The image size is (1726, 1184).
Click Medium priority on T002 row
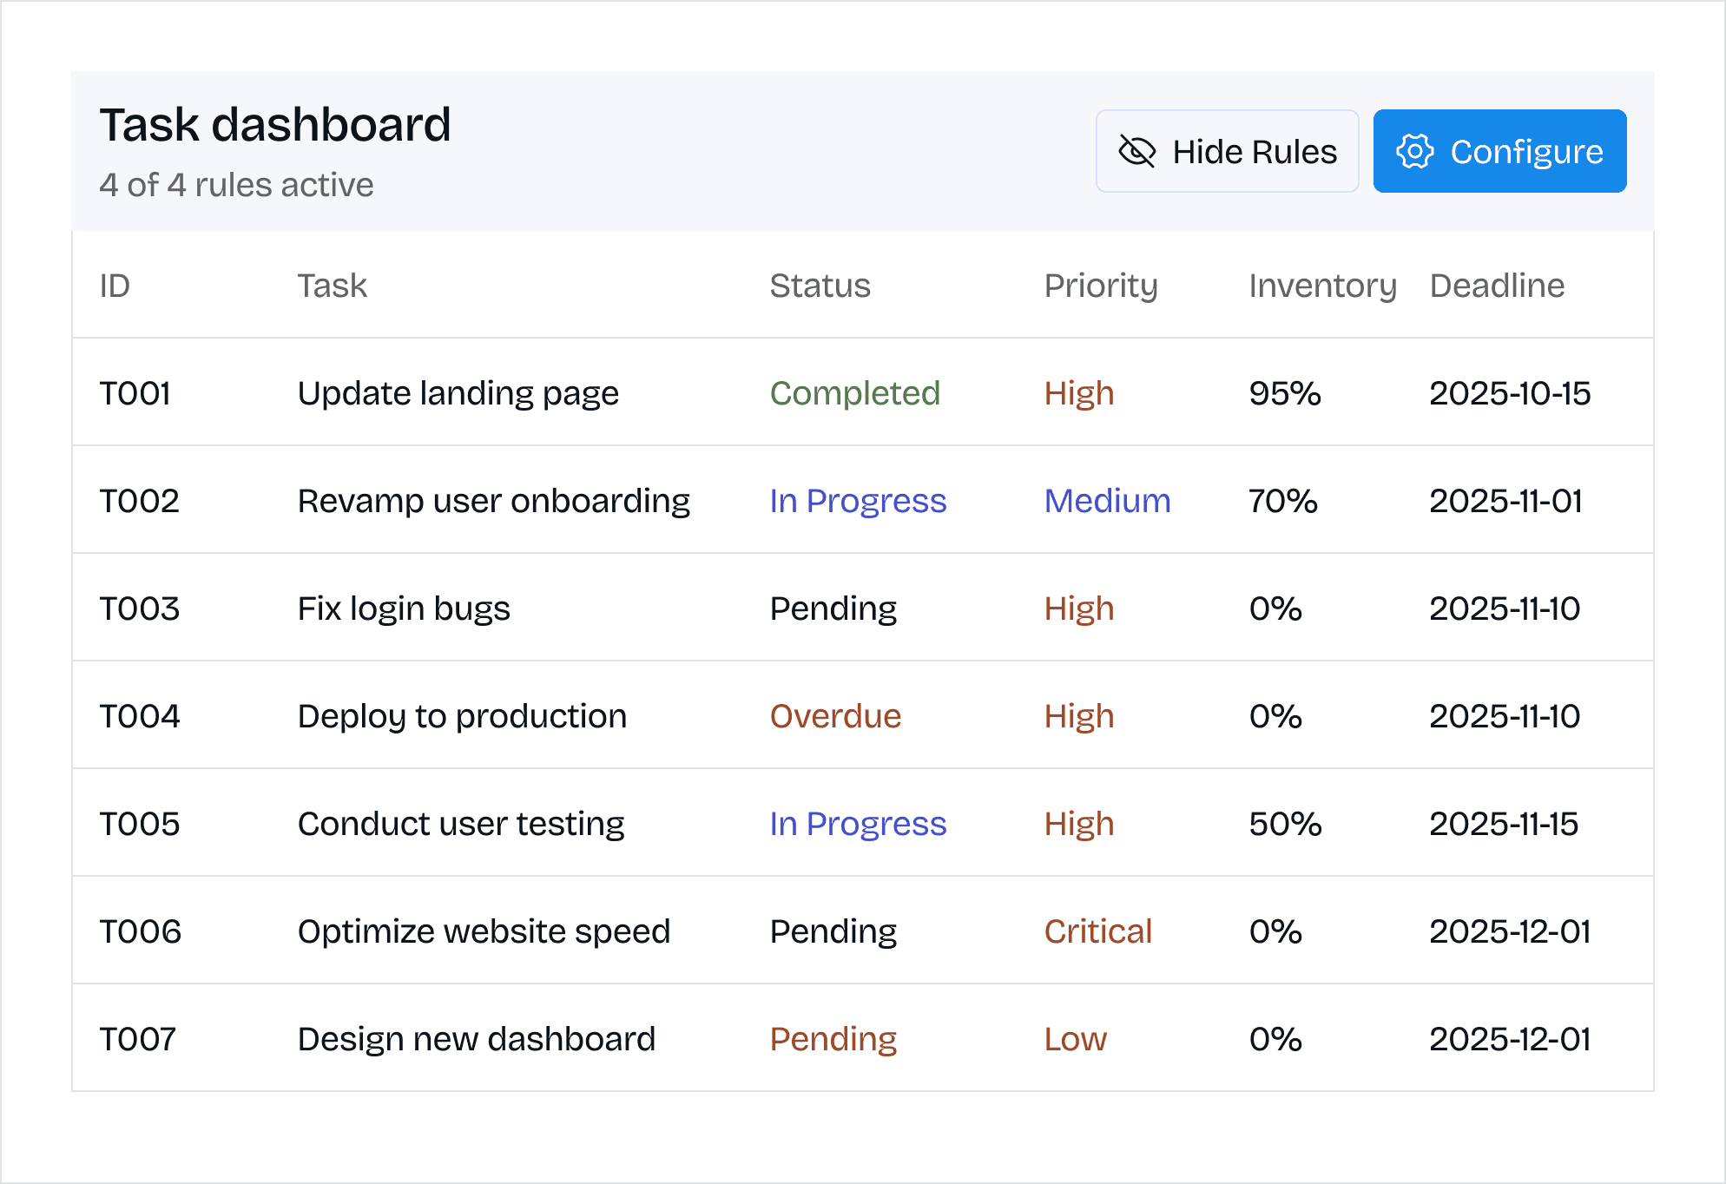(1107, 501)
